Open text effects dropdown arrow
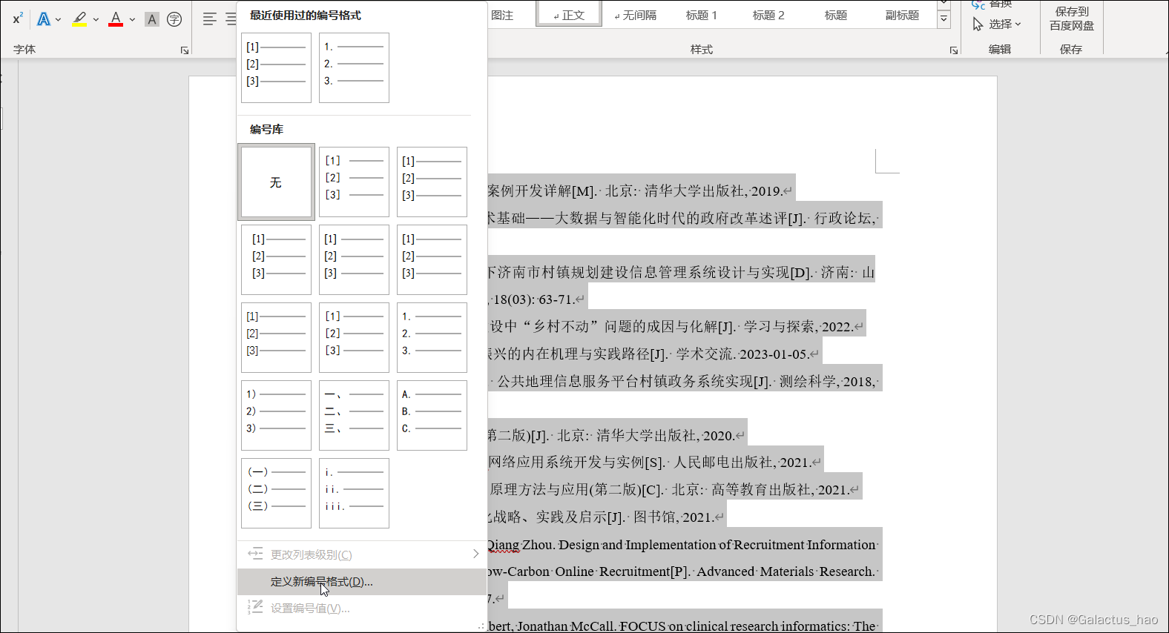 point(58,20)
